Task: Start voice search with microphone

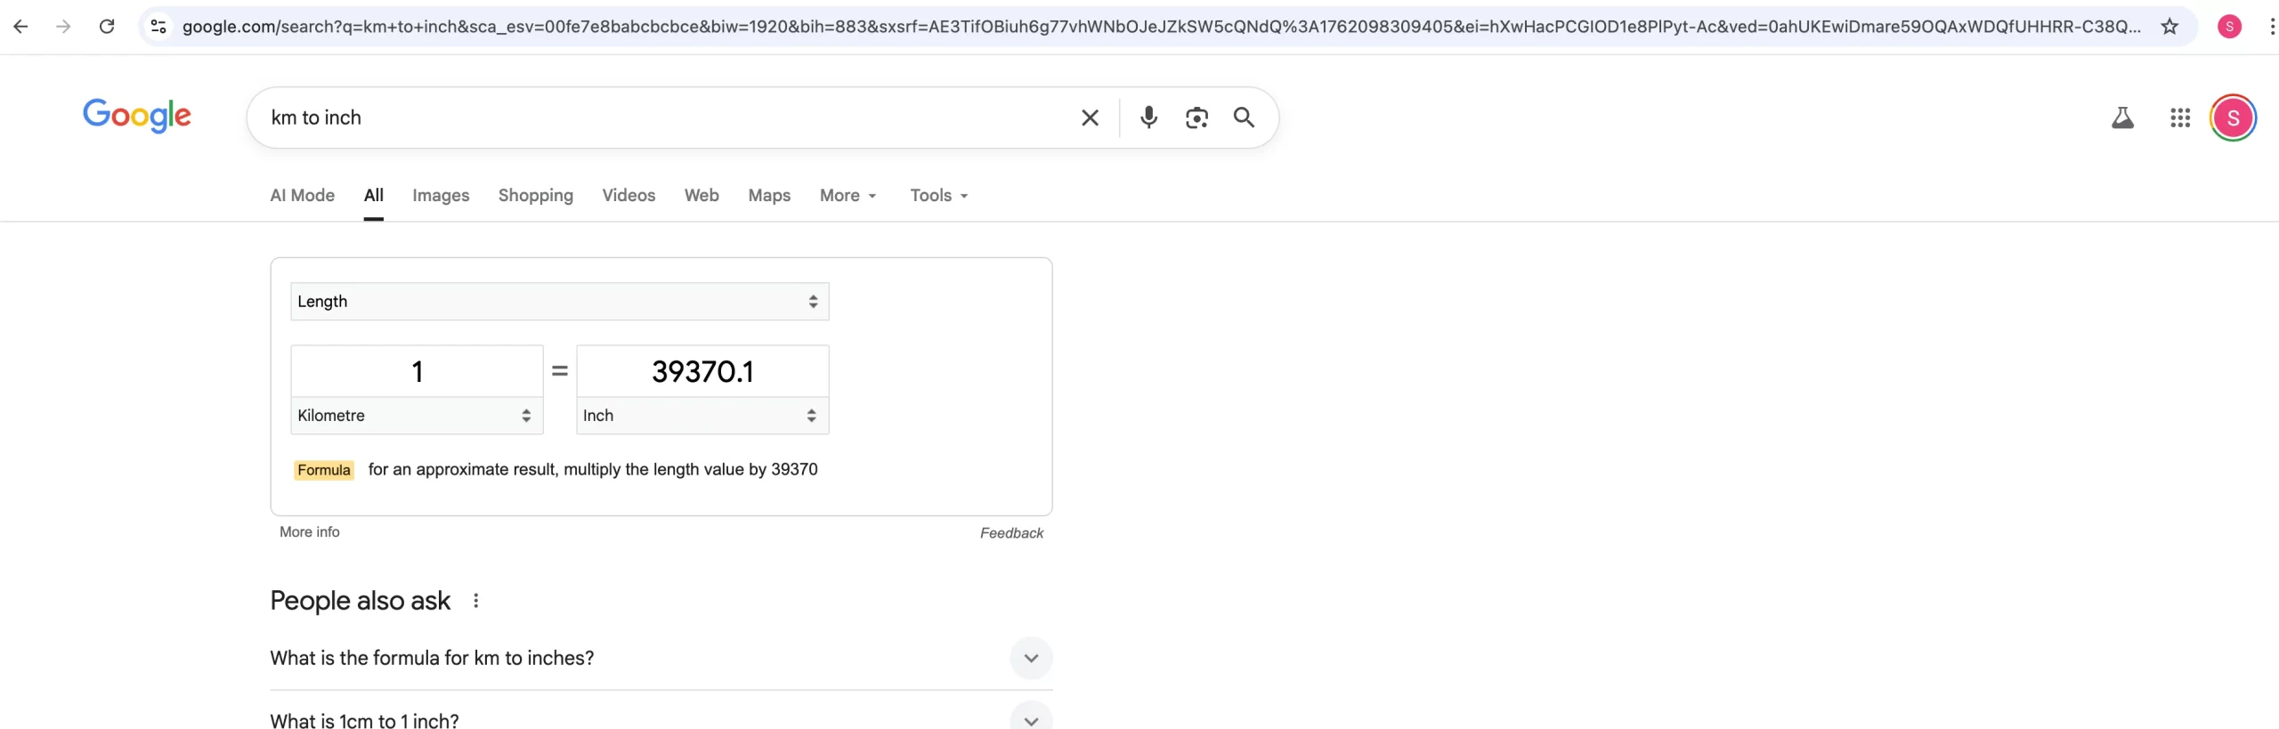Action: (1148, 117)
